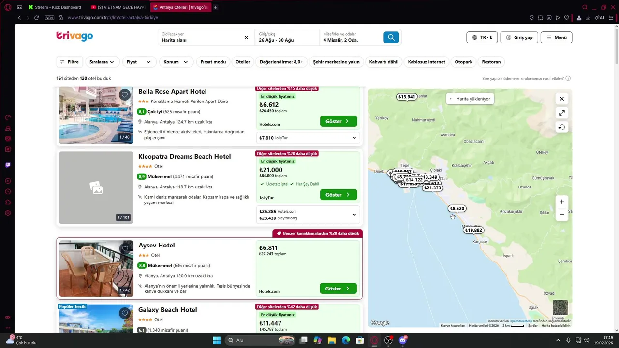The width and height of the screenshot is (619, 348).
Task: Save Bella Rose Apart Hotel to favorites
Action: pyautogui.click(x=125, y=95)
